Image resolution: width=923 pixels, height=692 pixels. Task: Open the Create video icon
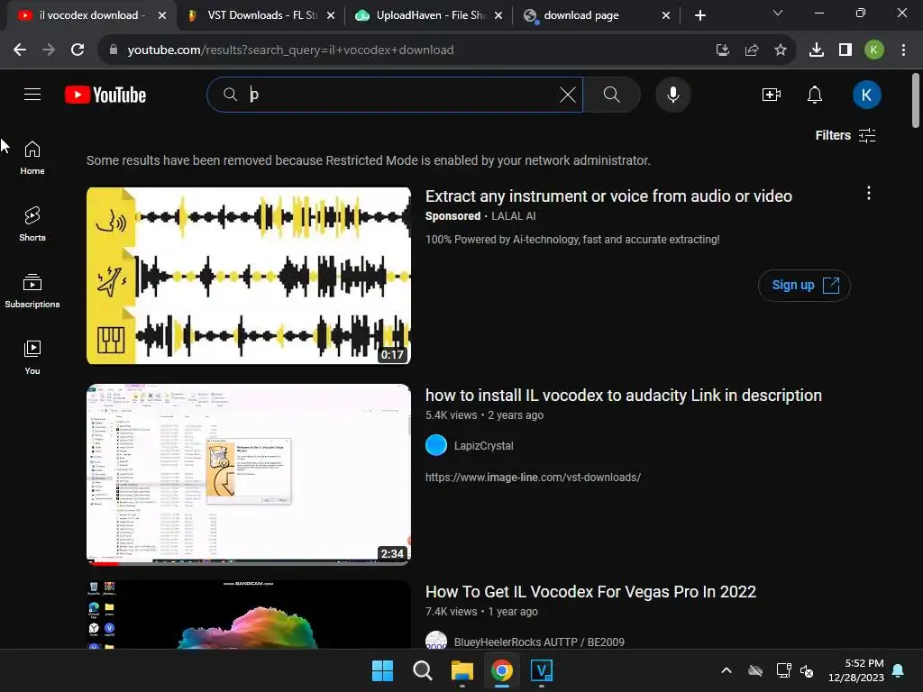(x=772, y=95)
